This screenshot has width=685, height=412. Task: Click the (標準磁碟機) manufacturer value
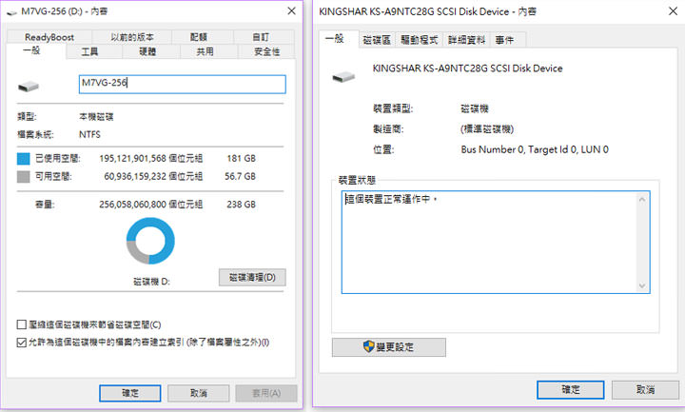pos(487,129)
